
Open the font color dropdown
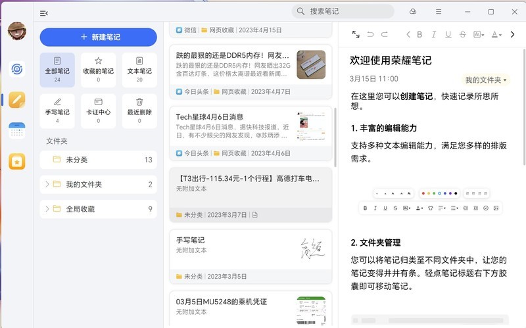496,34
